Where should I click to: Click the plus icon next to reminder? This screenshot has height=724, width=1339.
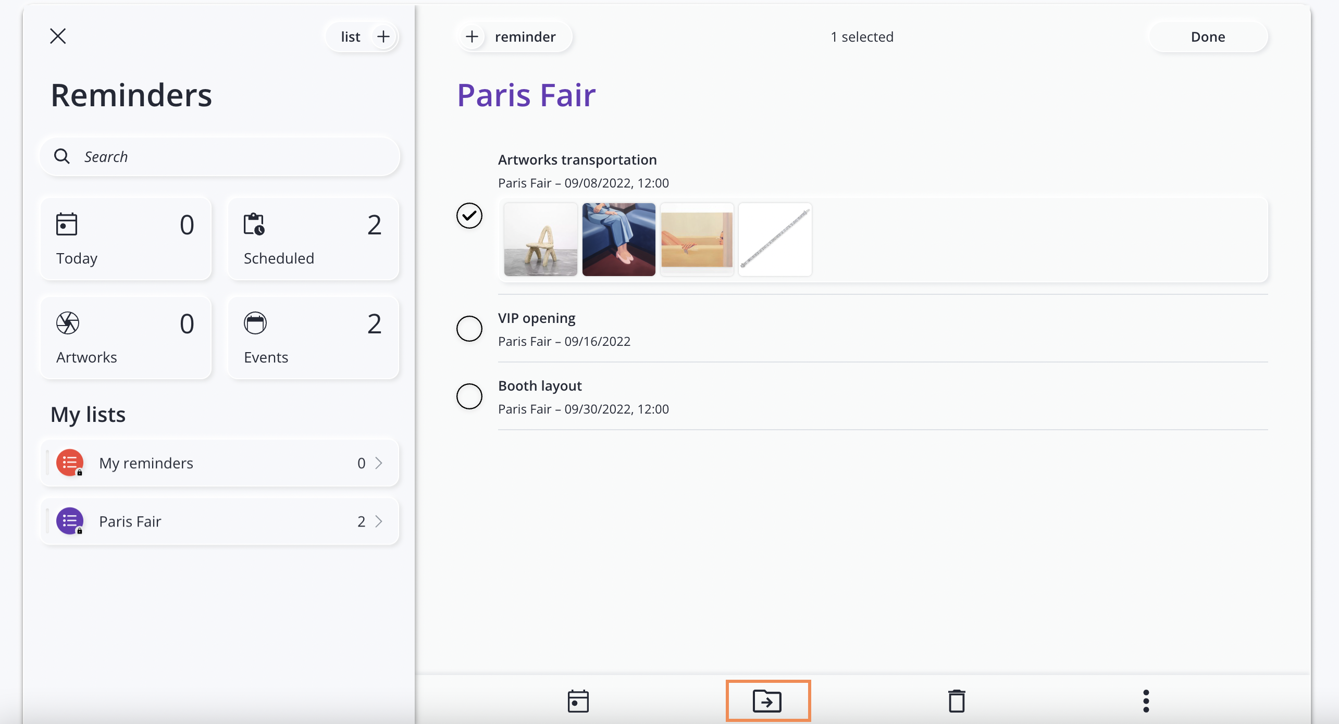click(x=472, y=36)
